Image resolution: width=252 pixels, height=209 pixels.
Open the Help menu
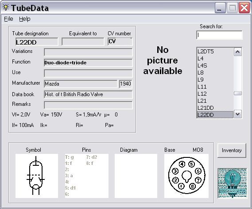click(x=25, y=19)
